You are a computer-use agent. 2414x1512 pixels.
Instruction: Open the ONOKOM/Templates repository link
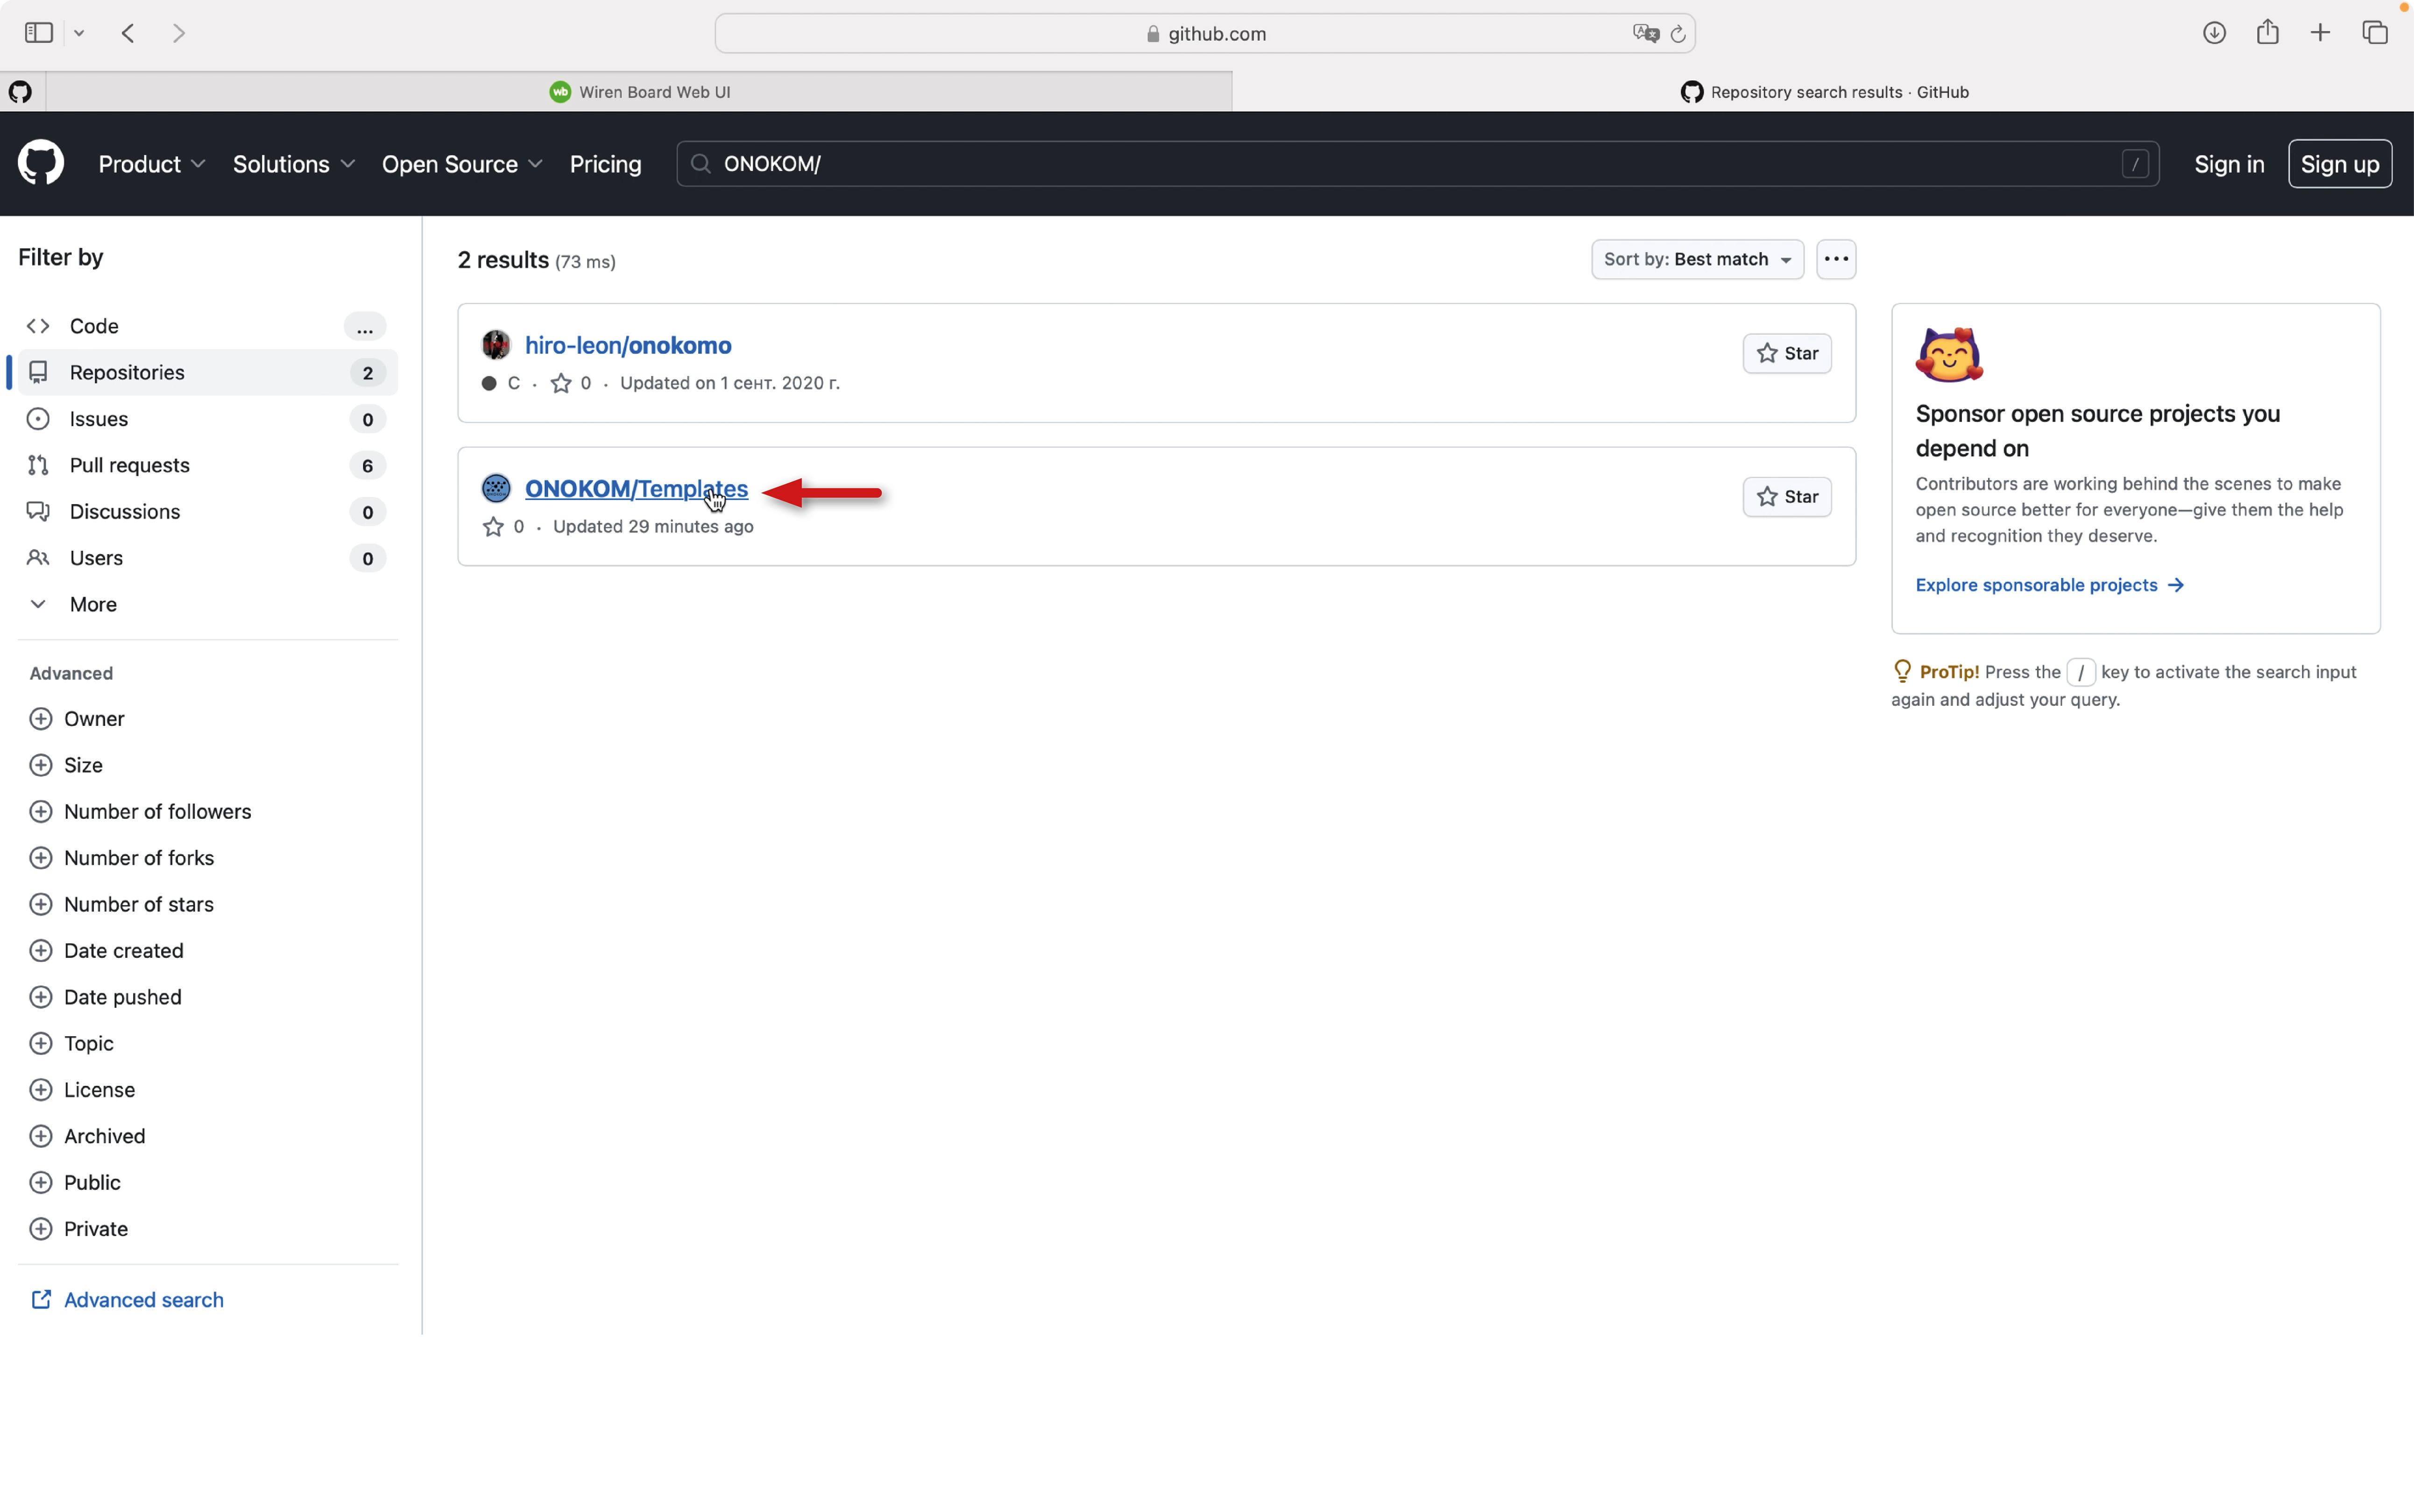[x=635, y=489]
